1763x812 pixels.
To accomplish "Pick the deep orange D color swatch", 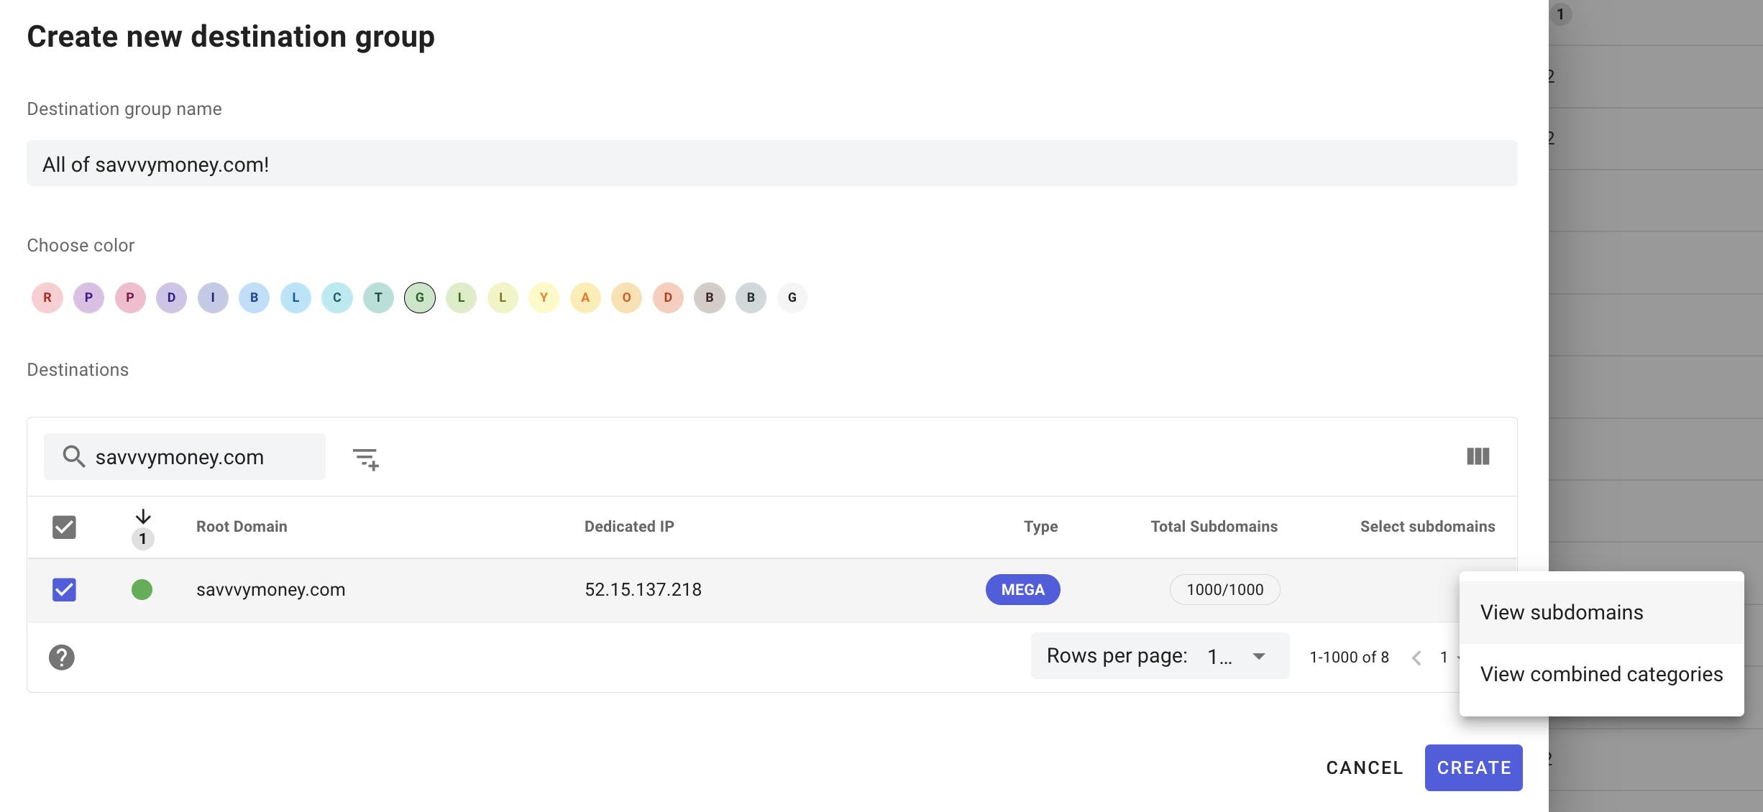I will [668, 297].
